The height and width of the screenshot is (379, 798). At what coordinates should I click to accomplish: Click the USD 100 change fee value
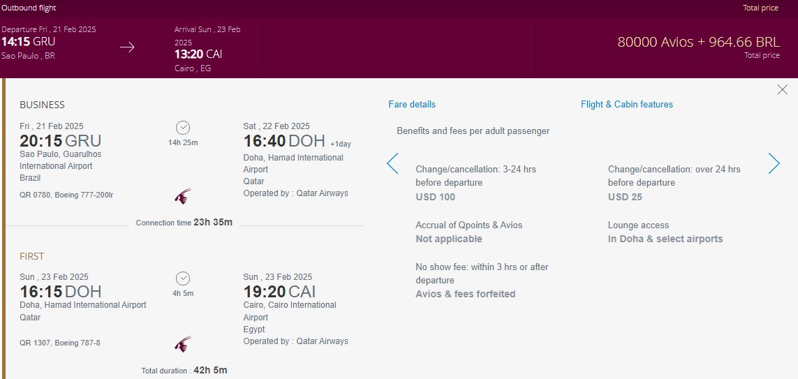(x=436, y=197)
